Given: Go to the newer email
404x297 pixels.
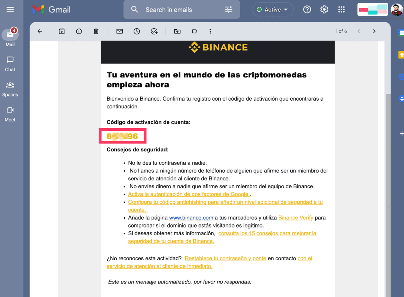Looking at the screenshot, I should 359,31.
